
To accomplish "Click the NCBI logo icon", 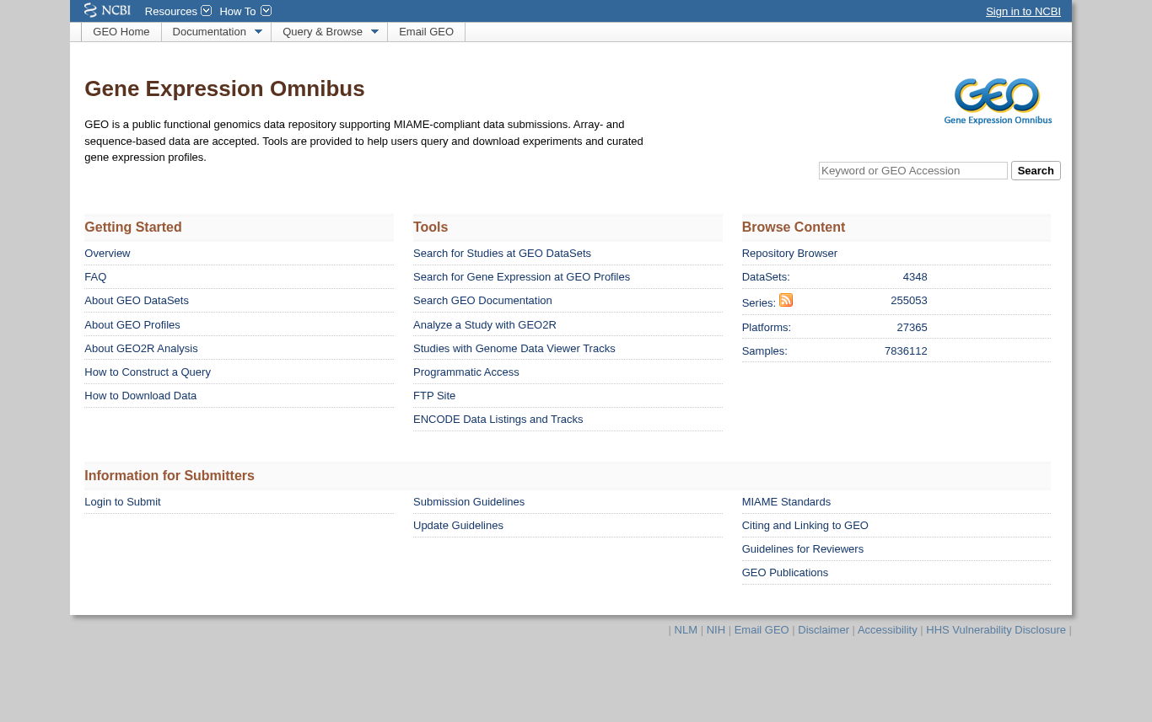I will (x=107, y=10).
